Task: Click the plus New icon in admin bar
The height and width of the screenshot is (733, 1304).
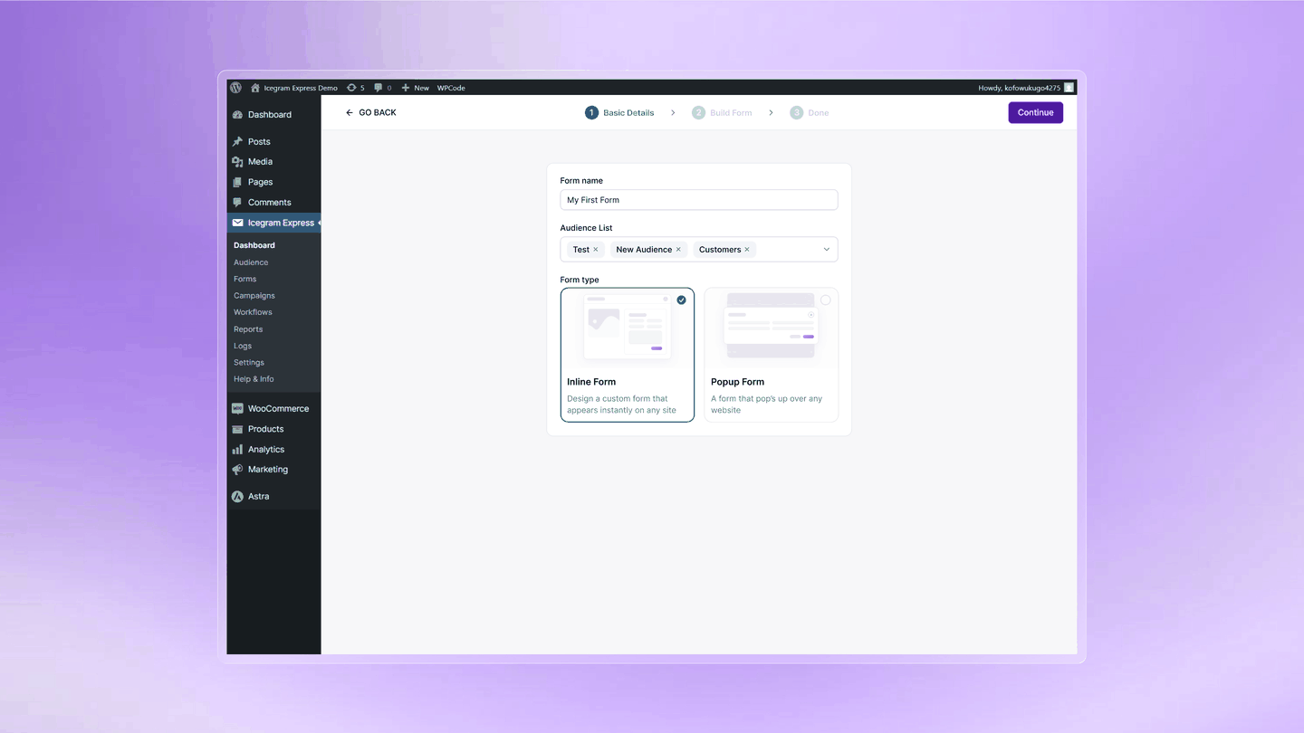Action: 406,88
